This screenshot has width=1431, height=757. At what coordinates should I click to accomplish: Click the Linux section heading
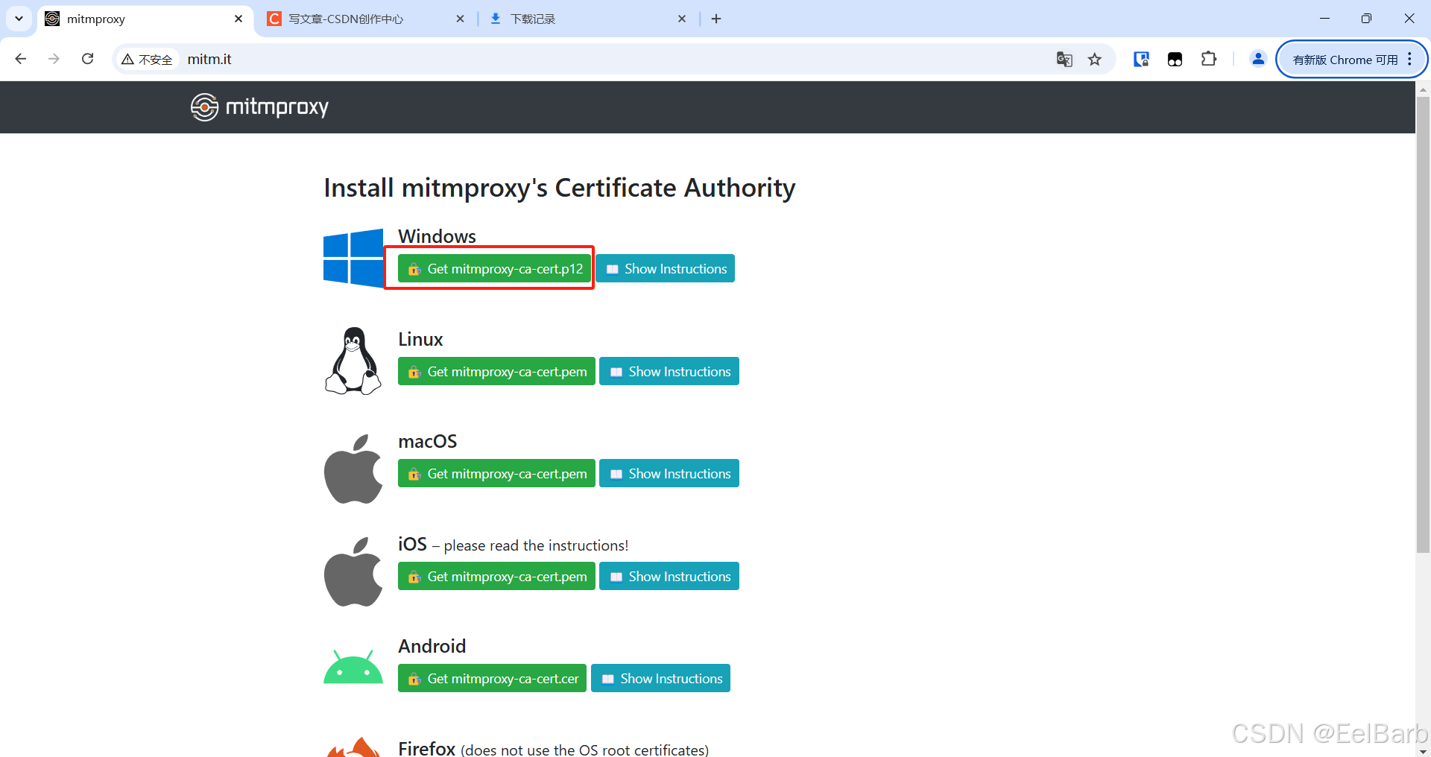[x=420, y=339]
